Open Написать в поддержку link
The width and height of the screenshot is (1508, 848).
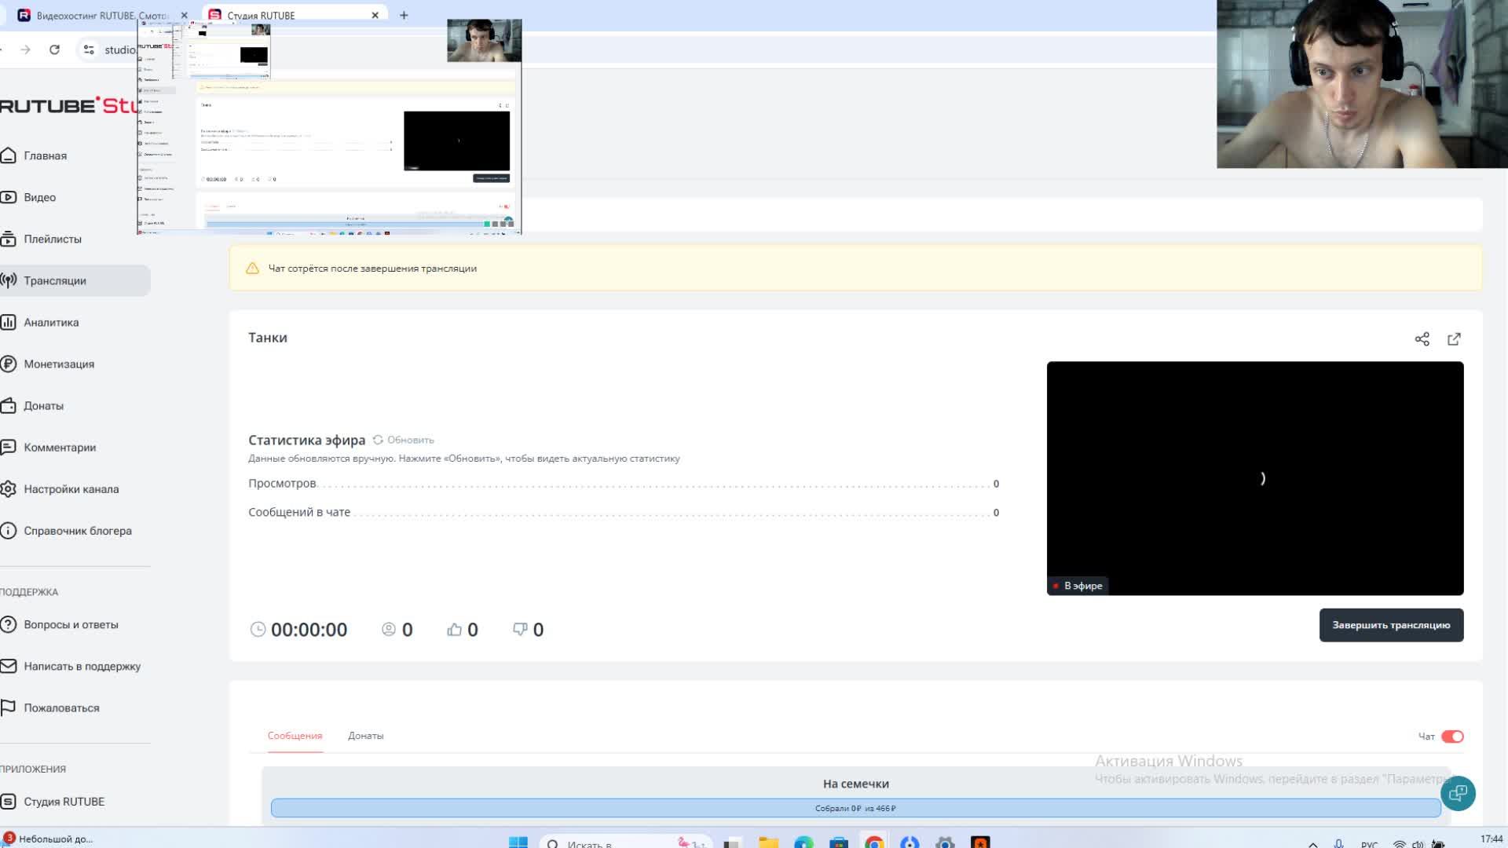82,667
